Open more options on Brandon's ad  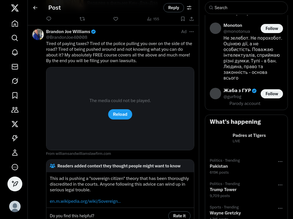click(192, 32)
